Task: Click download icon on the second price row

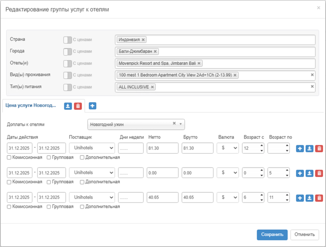Action: click(310, 173)
